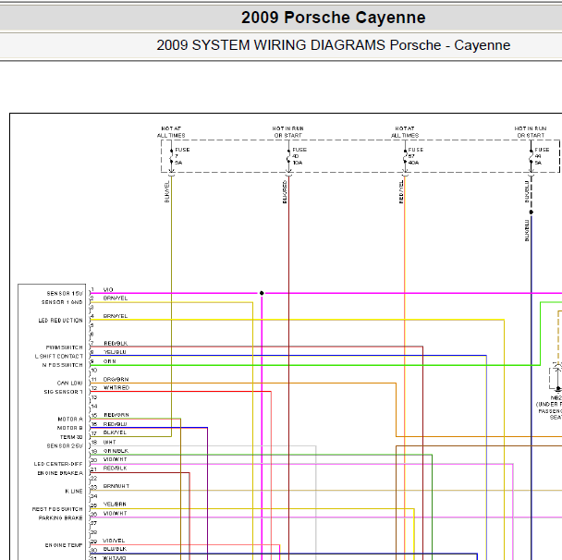Click the BRN/WHT wire label at pin 23

point(116,486)
